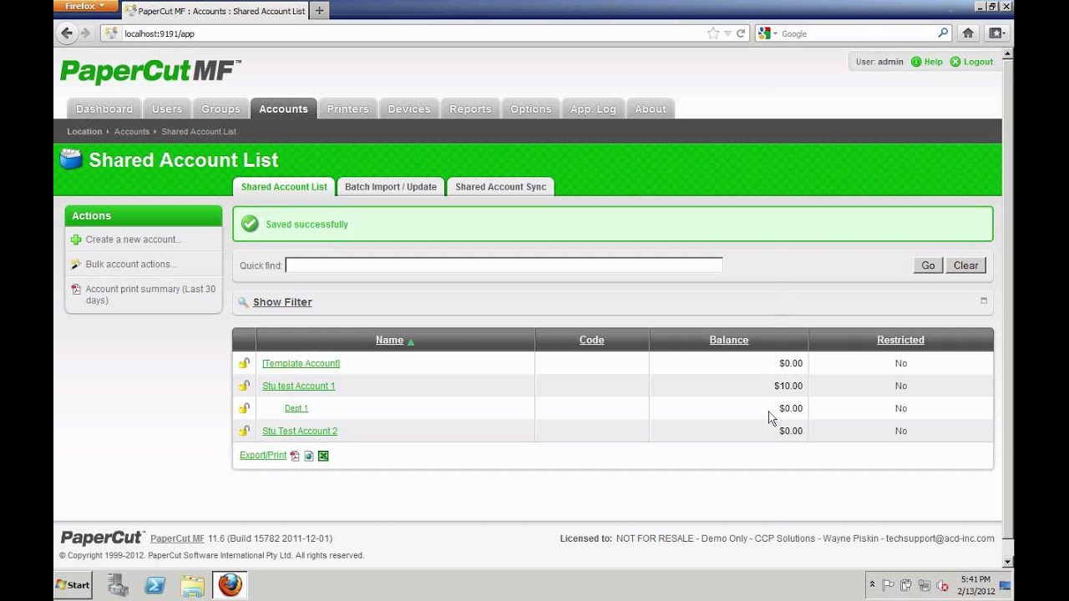Screen dimensions: 1069x601
Task: Click the muted volume tray icon
Action: coord(943,585)
